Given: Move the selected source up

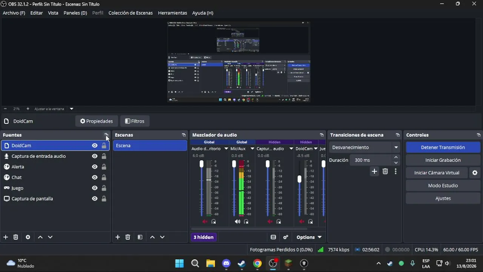Looking at the screenshot, I should [40, 237].
